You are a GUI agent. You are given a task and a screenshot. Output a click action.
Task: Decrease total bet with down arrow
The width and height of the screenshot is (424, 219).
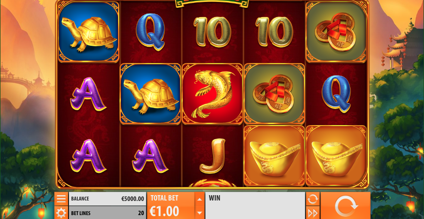pyautogui.click(x=199, y=213)
